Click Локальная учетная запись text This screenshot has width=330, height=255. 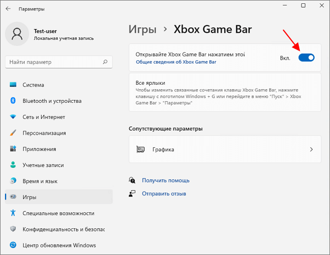point(64,38)
